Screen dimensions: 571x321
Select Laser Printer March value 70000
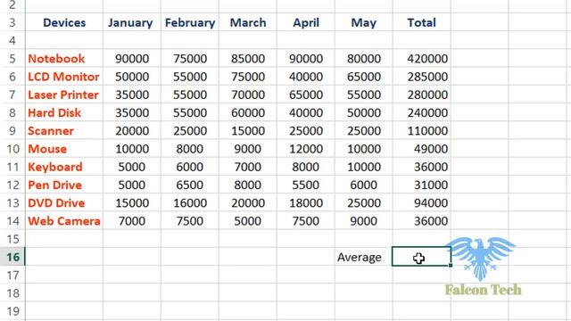248,95
